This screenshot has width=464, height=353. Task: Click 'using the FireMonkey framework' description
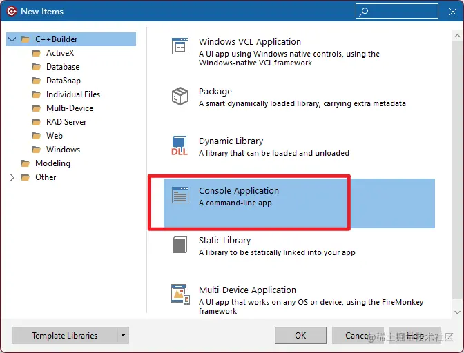311,306
